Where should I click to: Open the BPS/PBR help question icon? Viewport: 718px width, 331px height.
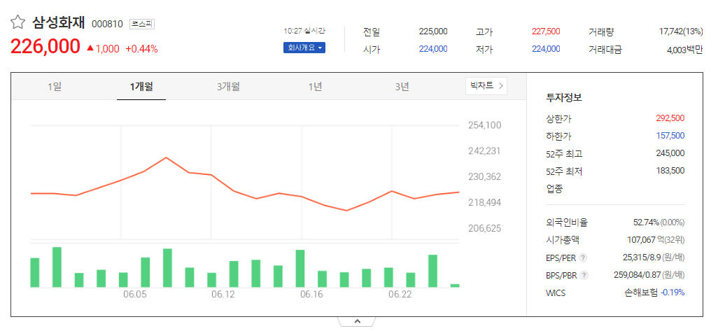click(584, 276)
